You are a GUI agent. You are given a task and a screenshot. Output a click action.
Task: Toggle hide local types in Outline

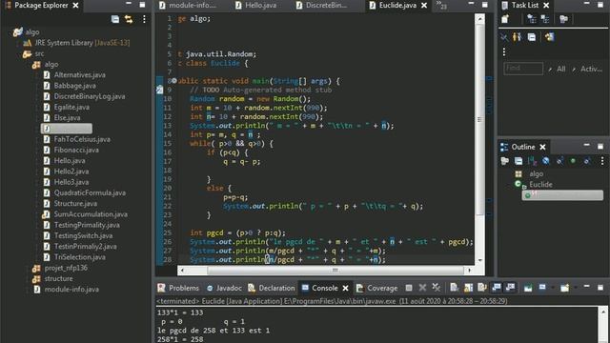click(x=587, y=161)
